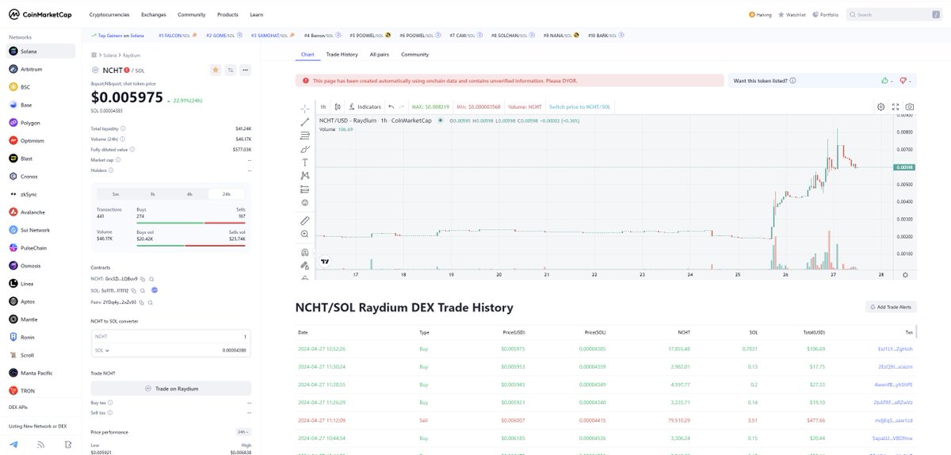
Task: Click Add Trade Alerts button
Action: click(892, 307)
